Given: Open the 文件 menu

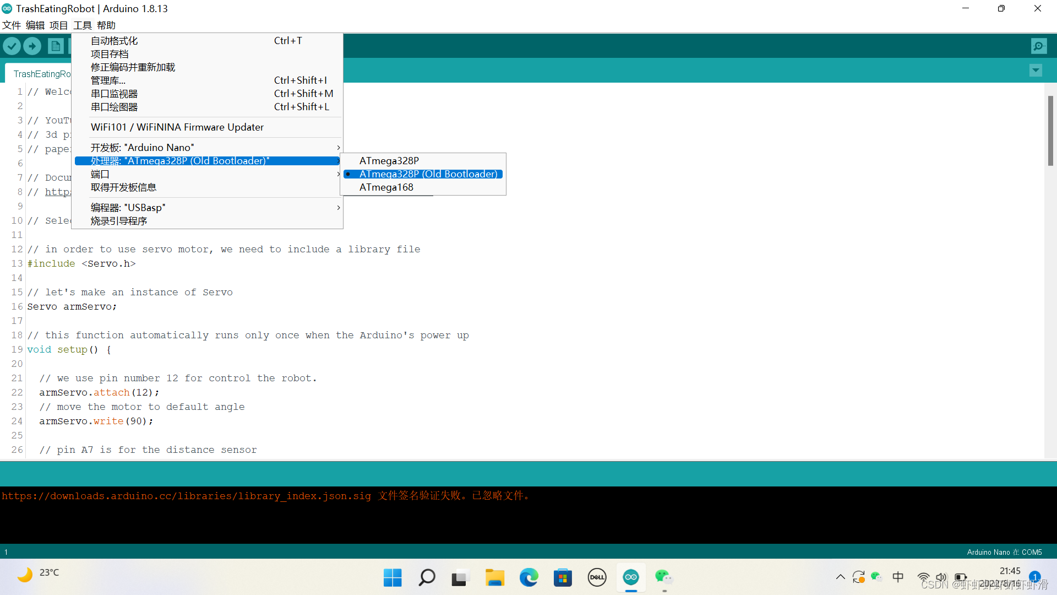Looking at the screenshot, I should 12,25.
